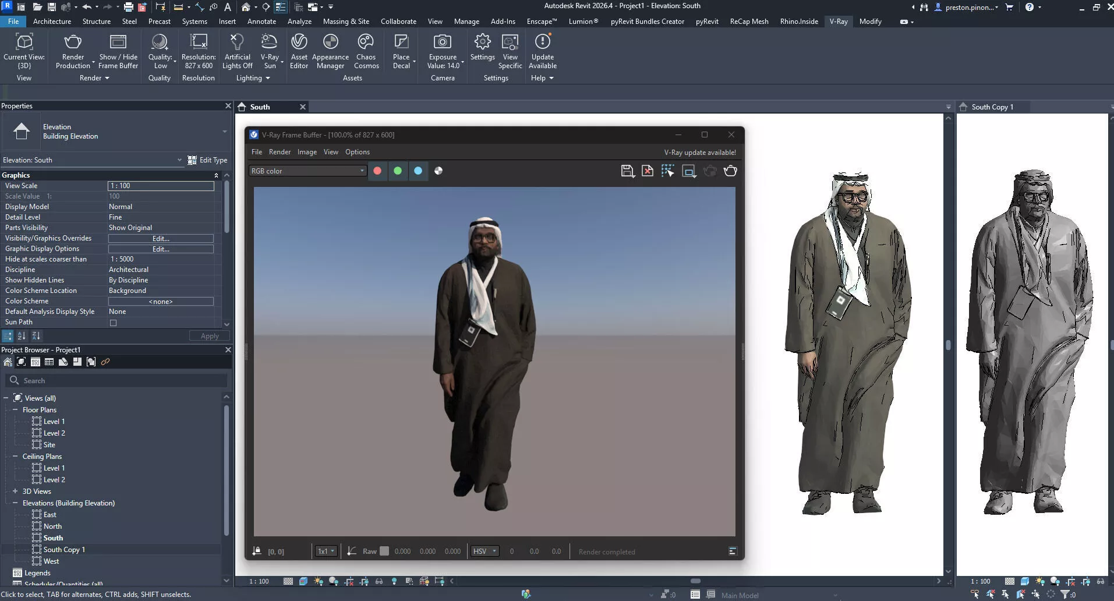
Task: Collapse Elevations (Building Elevation) node
Action: coord(15,503)
